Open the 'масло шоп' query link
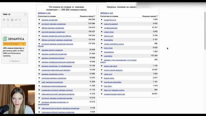 pos(109,36)
